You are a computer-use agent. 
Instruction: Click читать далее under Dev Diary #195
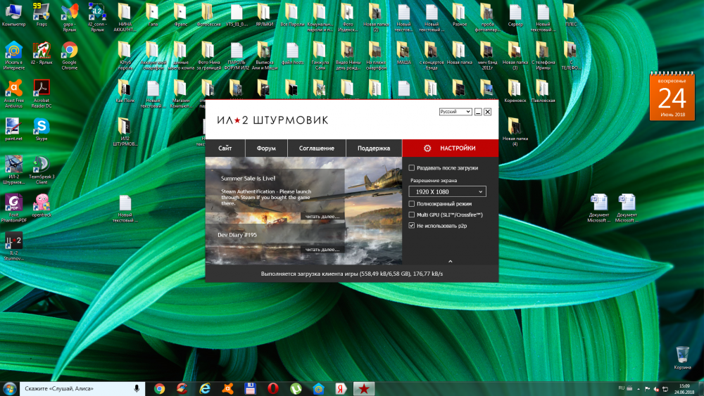322,249
